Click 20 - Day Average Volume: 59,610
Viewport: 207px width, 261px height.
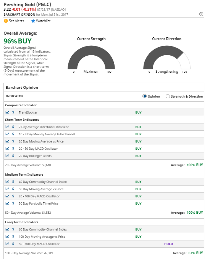pos(28,165)
